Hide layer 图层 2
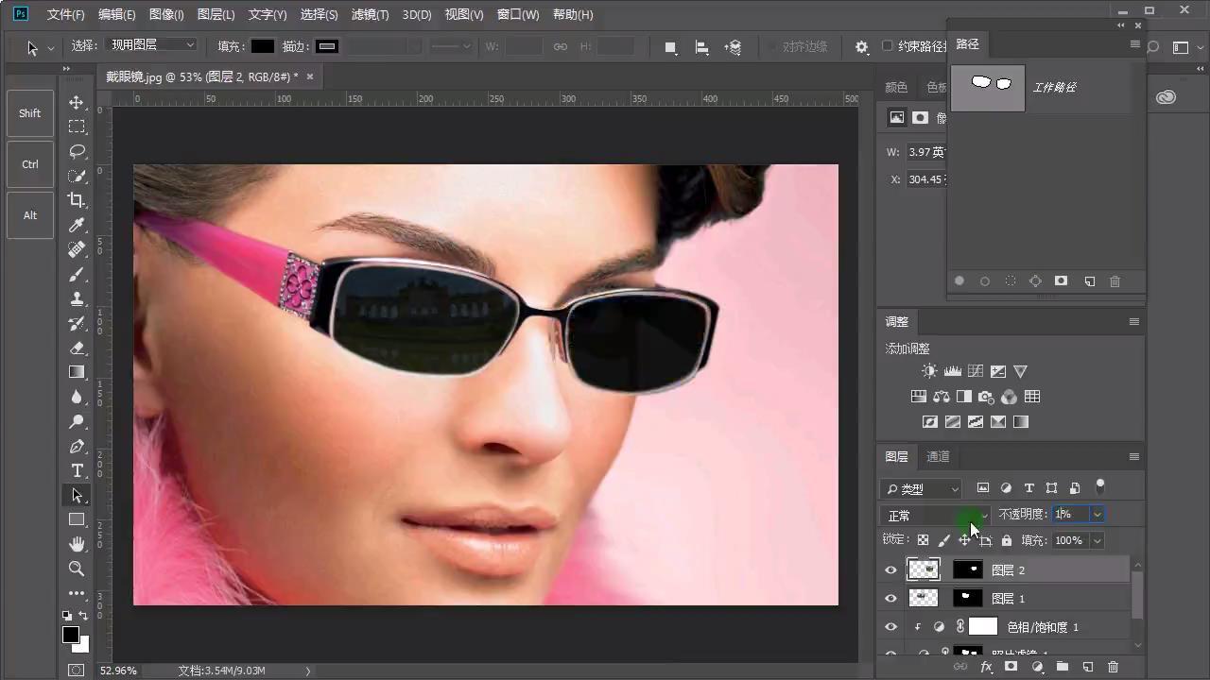The width and height of the screenshot is (1210, 680). pyautogui.click(x=890, y=569)
